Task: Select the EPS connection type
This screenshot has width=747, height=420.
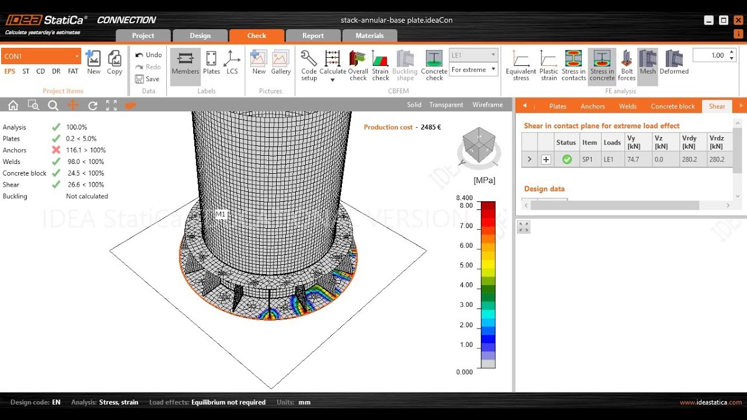Action: pyautogui.click(x=10, y=71)
